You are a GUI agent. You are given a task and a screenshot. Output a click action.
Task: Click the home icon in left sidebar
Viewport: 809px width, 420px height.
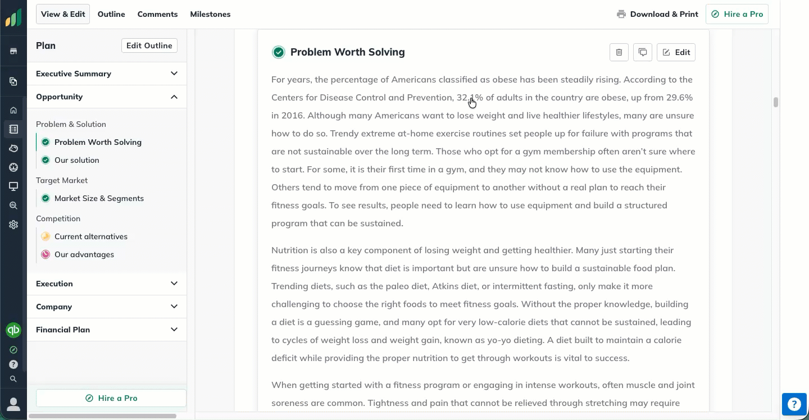coord(13,110)
